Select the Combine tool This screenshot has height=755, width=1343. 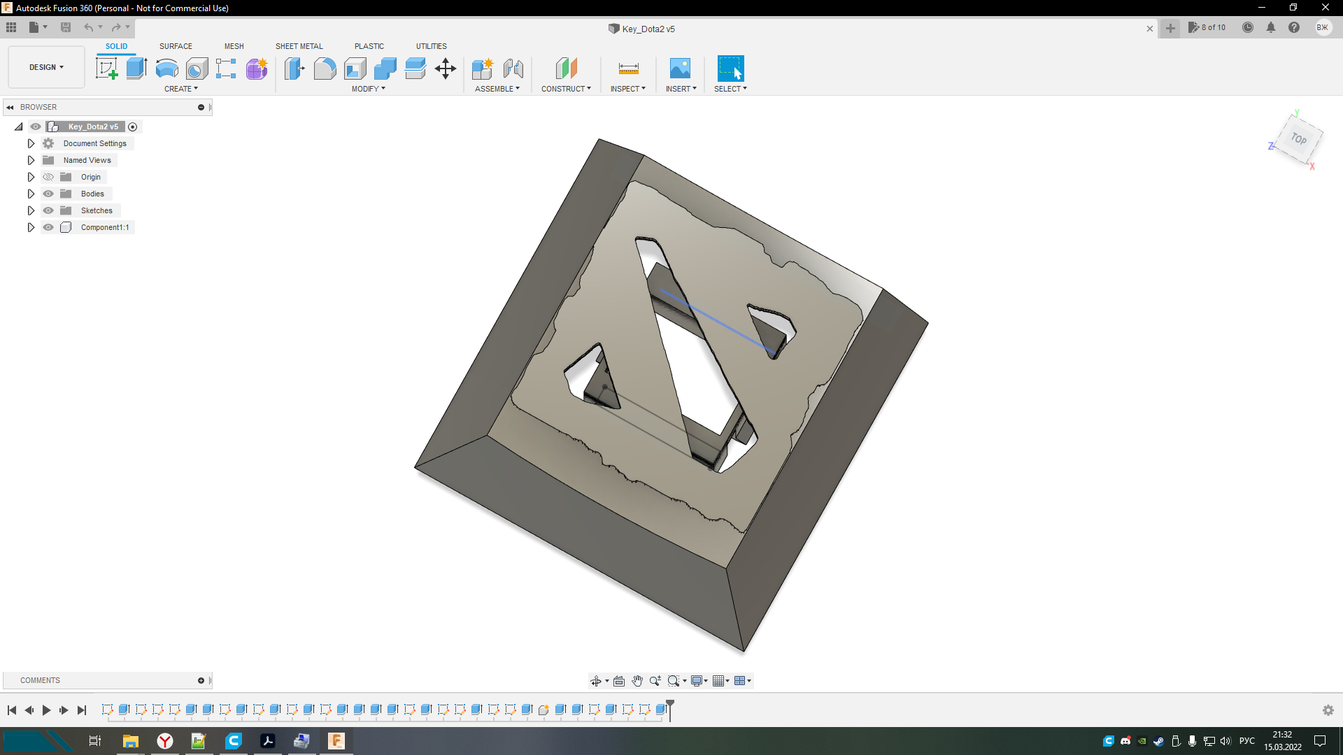tap(385, 69)
